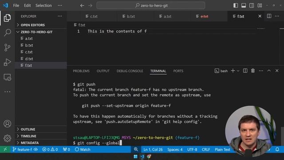This screenshot has height=160, width=284.
Task: Click the feature-f branch in status bar
Action: (22, 149)
